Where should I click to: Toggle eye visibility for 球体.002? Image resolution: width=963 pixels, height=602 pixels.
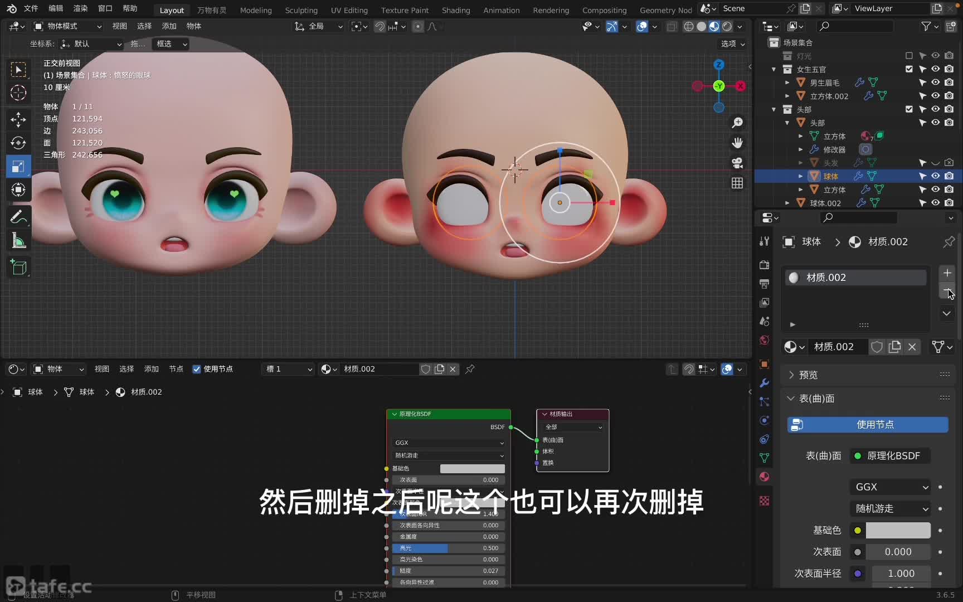point(936,203)
